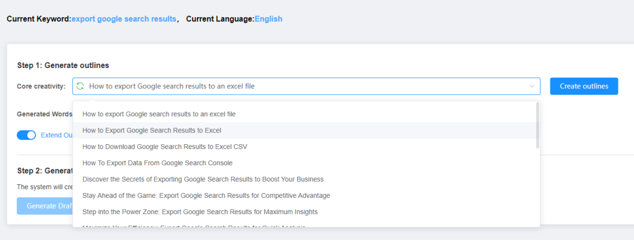Click the current keyword 'export google search results'

(x=124, y=19)
